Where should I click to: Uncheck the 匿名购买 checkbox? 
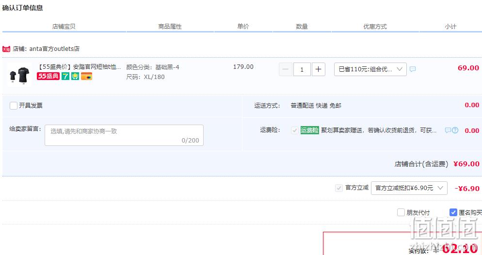point(453,212)
